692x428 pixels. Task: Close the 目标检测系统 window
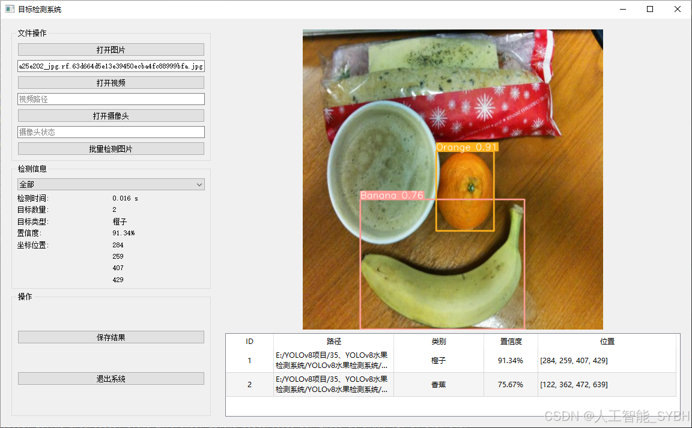coord(678,9)
